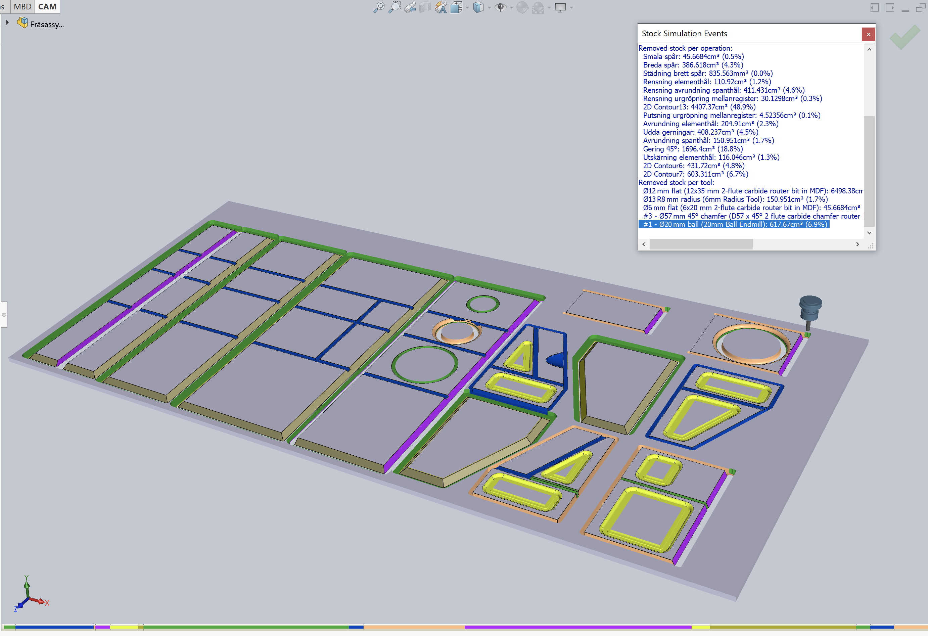Switch to the CAM tab
Screen dimensions: 928x636
(47, 6)
